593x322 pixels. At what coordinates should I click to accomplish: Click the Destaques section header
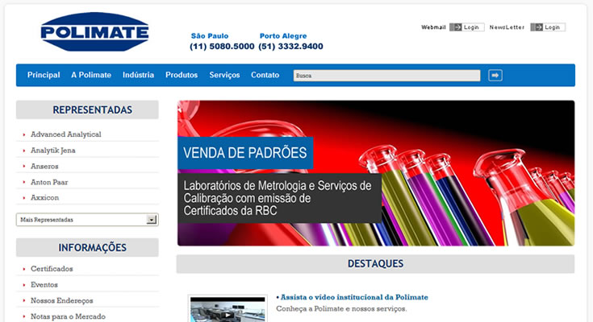pos(375,263)
